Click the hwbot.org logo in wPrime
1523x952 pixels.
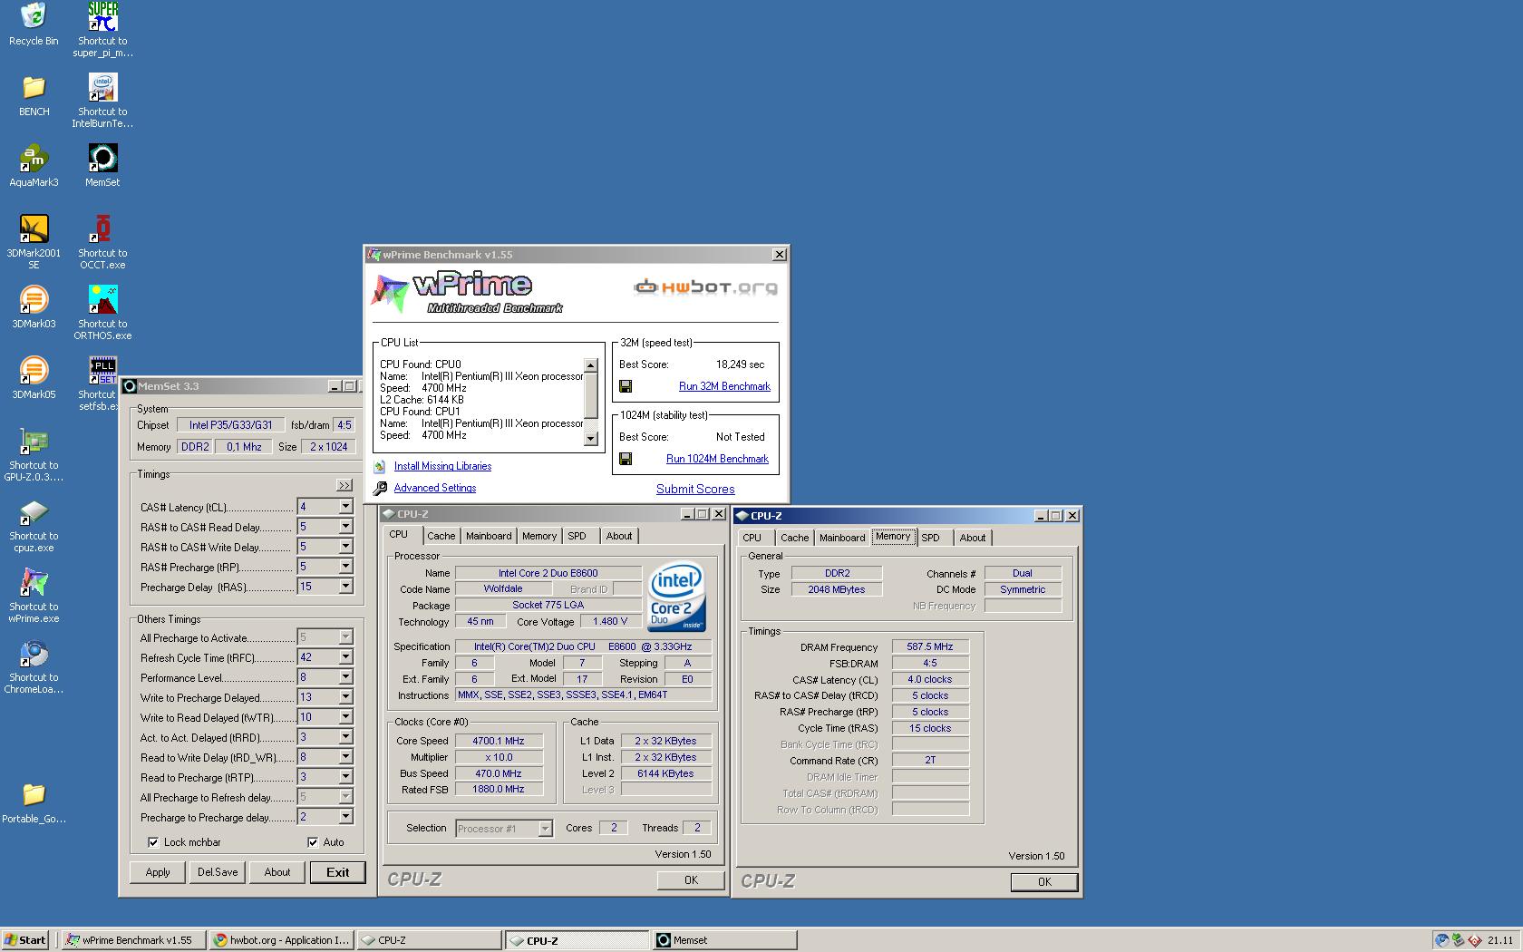(x=705, y=287)
